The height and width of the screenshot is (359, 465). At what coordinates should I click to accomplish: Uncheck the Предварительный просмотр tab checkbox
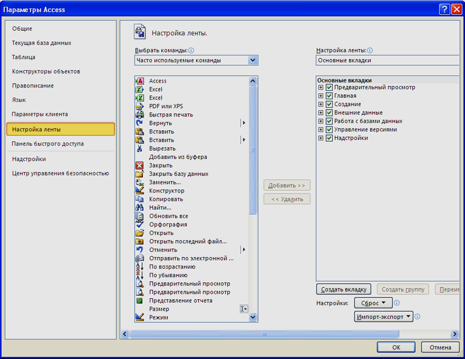[x=329, y=87]
